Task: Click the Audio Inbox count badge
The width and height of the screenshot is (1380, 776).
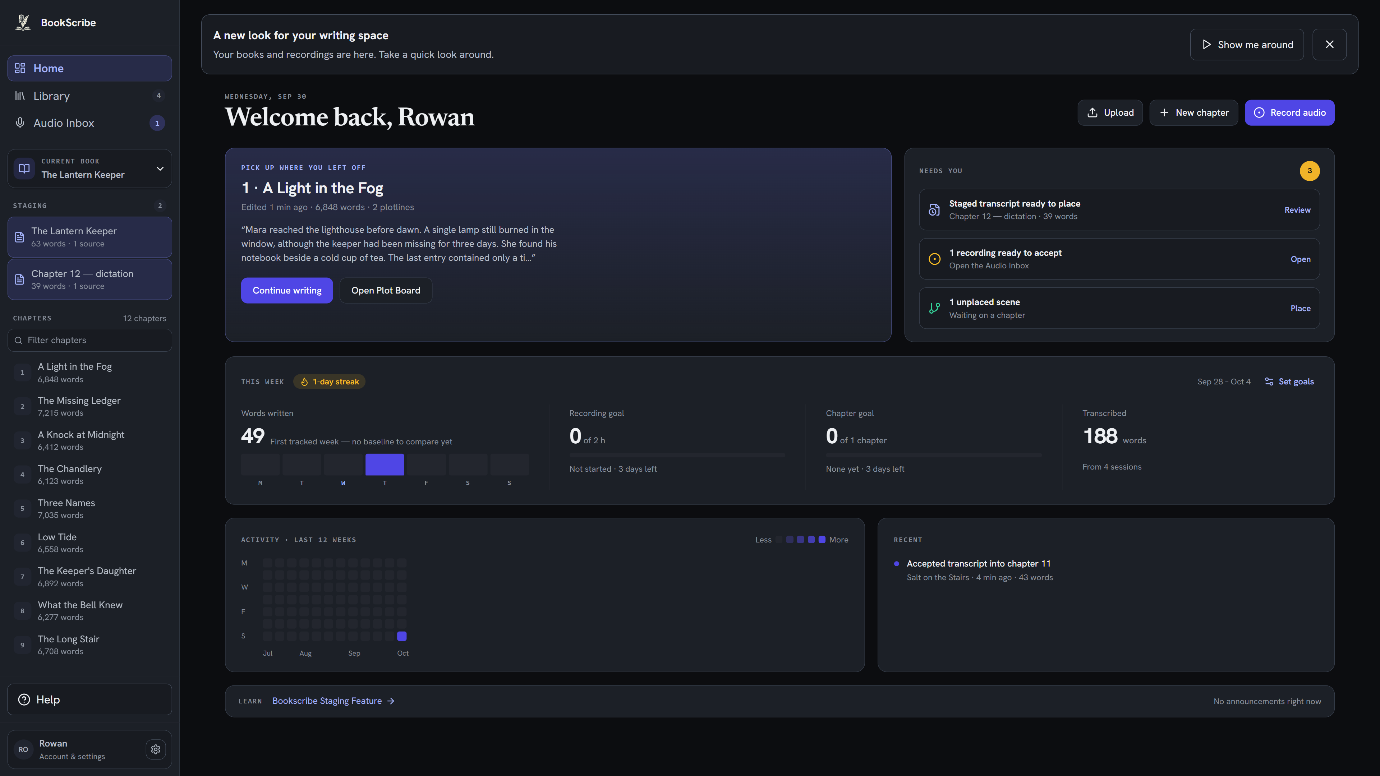Action: [157, 123]
